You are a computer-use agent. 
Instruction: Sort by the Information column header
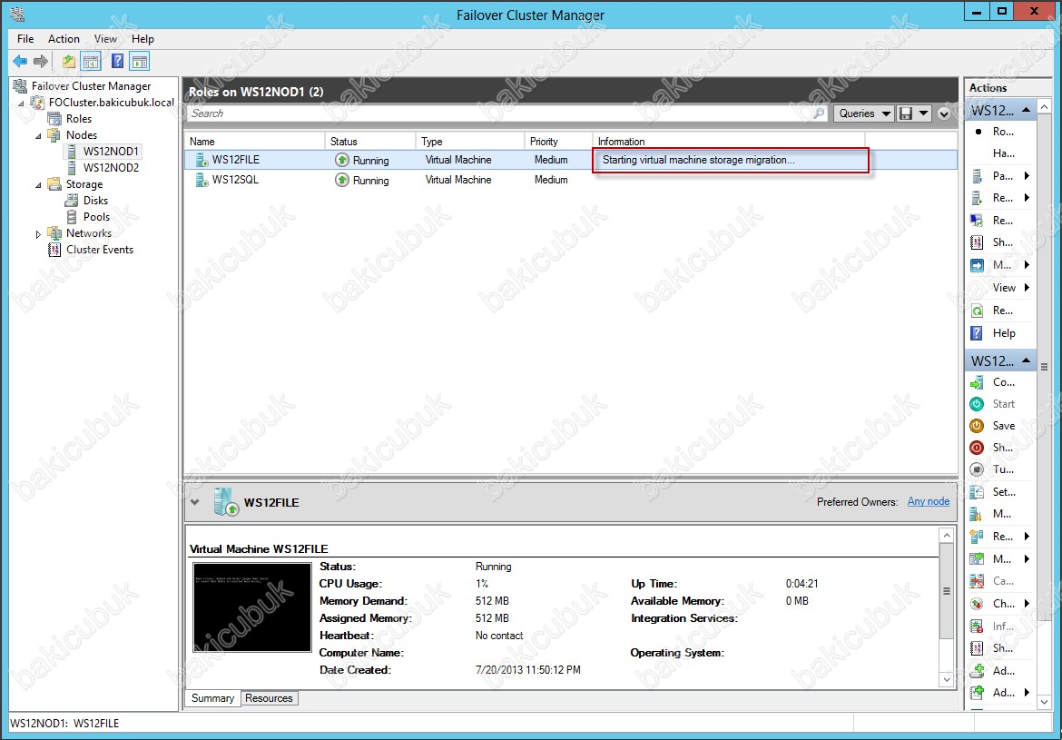pyautogui.click(x=730, y=142)
